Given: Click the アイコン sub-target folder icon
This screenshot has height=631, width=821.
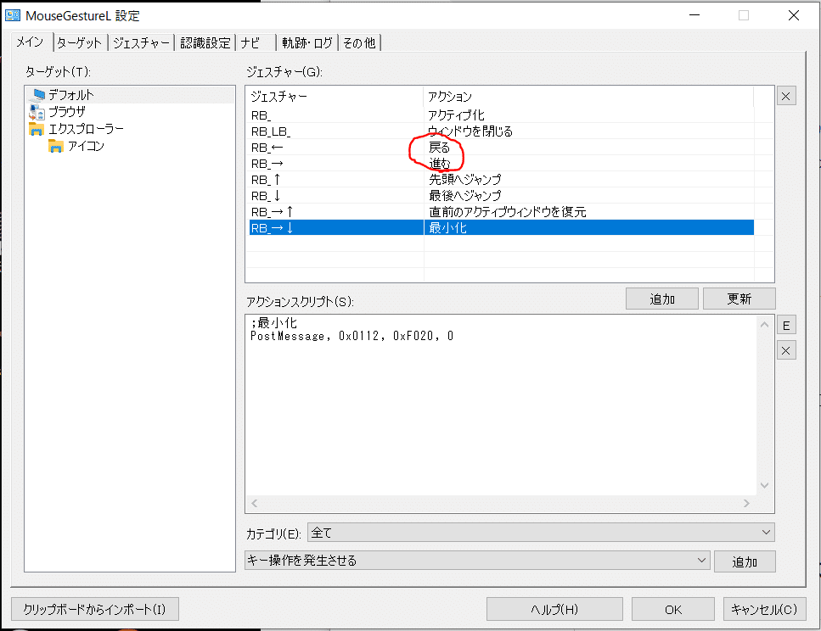Looking at the screenshot, I should coord(55,146).
